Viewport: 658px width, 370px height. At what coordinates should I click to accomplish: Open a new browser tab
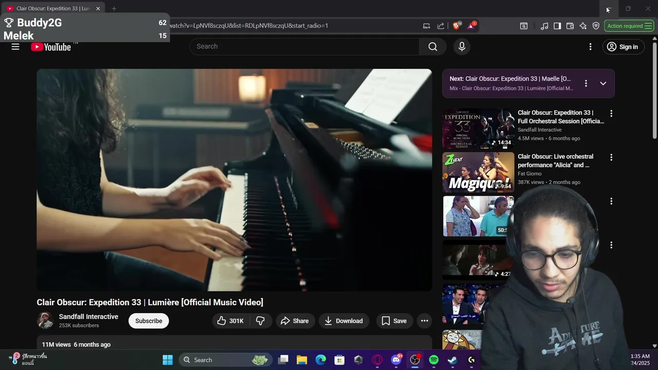(x=114, y=9)
